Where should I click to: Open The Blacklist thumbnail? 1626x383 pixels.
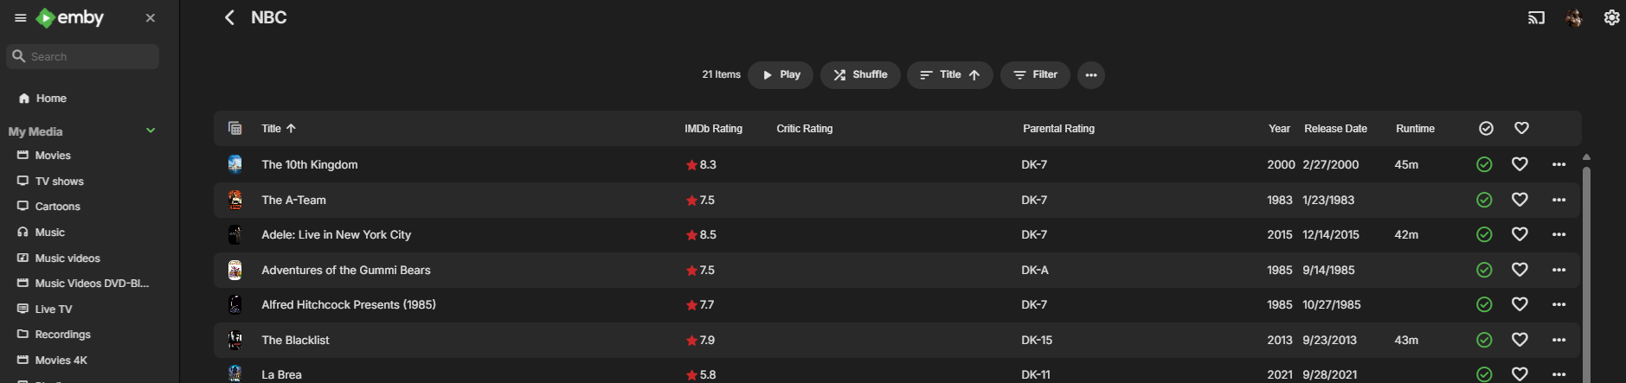[x=235, y=340]
